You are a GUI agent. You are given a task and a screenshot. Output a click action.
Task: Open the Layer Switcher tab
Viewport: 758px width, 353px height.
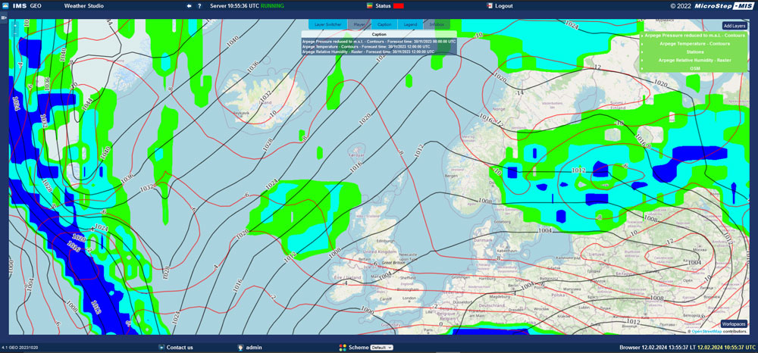click(328, 24)
